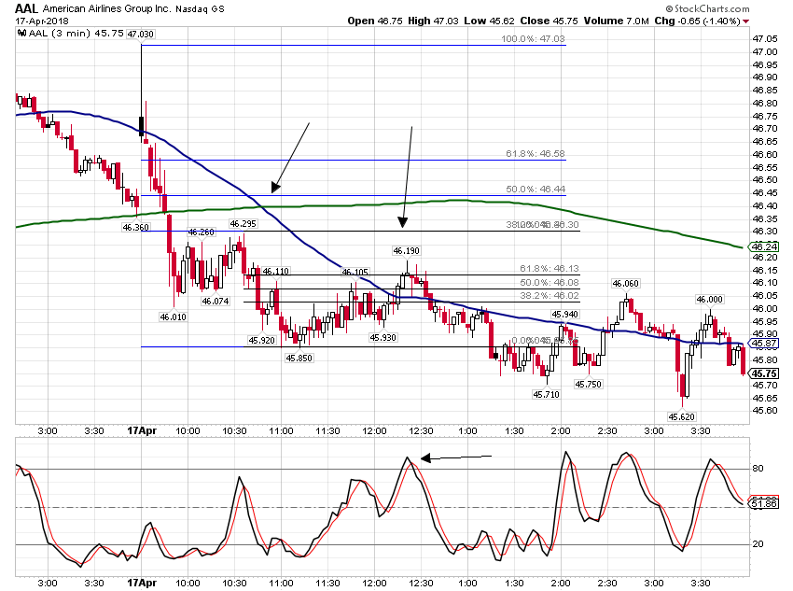The width and height of the screenshot is (793, 591).
Task: Click the red down triangle after Chg
Action: (746, 21)
